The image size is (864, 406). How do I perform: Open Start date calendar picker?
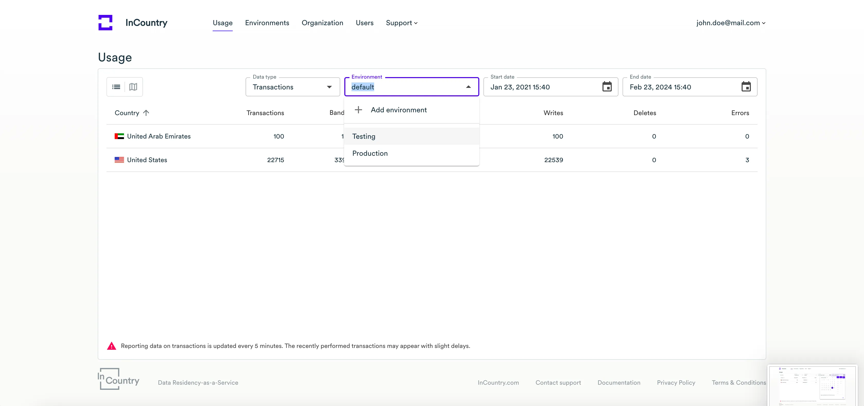coord(607,87)
